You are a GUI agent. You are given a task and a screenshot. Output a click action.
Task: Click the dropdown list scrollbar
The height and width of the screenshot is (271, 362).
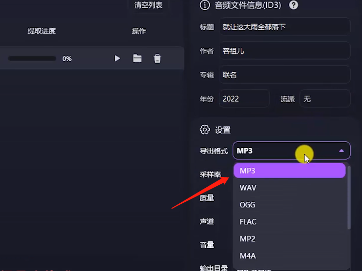pos(349,198)
